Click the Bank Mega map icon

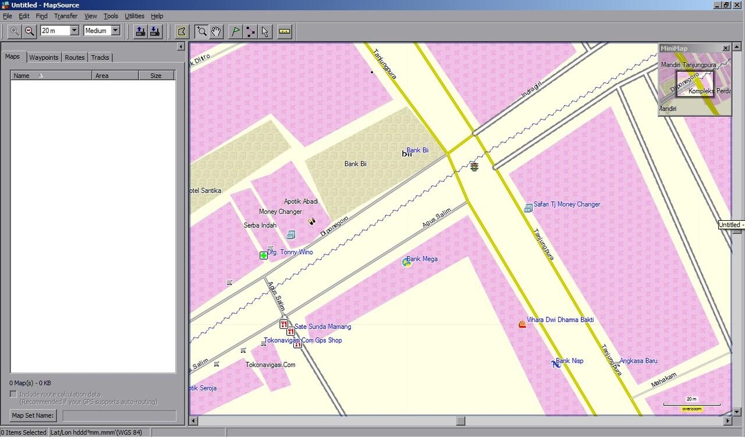[407, 262]
